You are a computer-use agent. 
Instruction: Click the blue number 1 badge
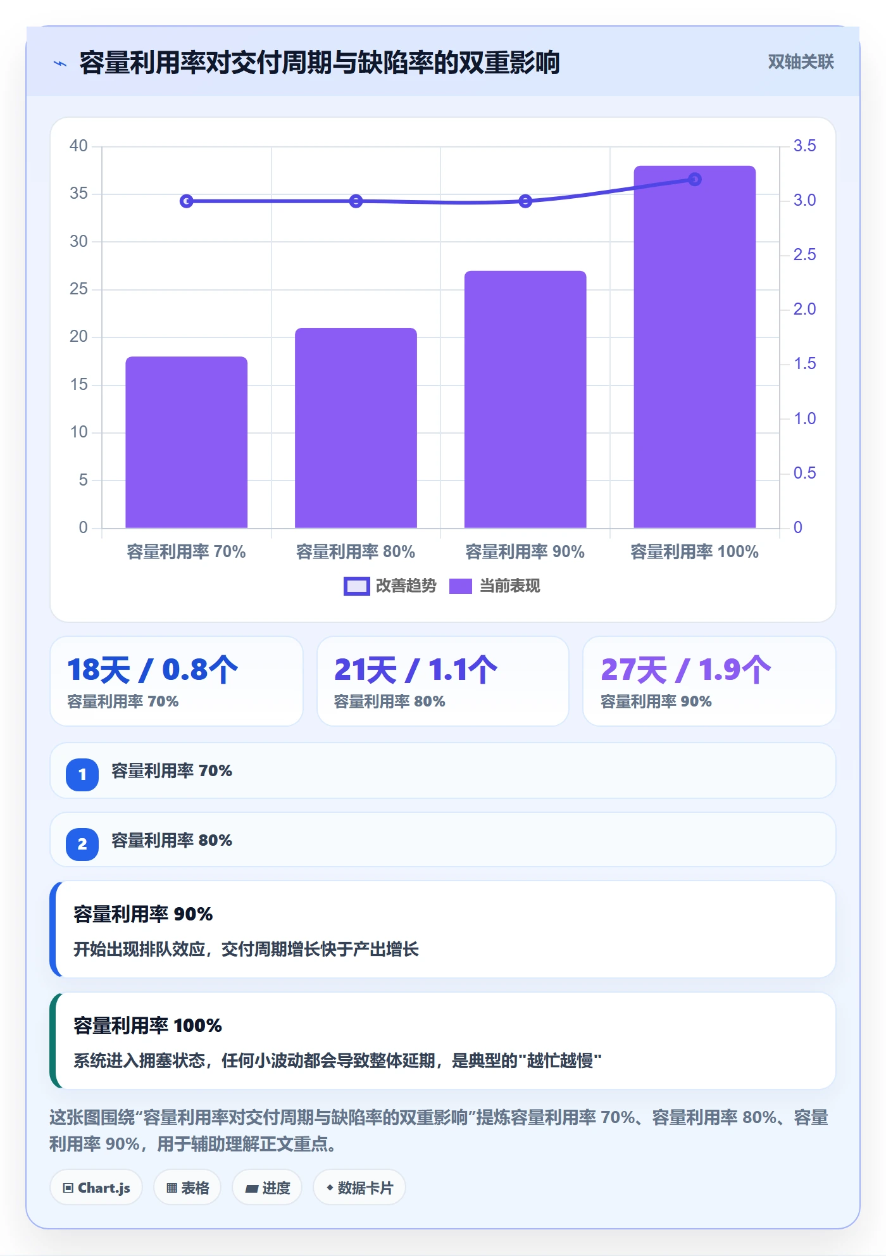point(82,774)
